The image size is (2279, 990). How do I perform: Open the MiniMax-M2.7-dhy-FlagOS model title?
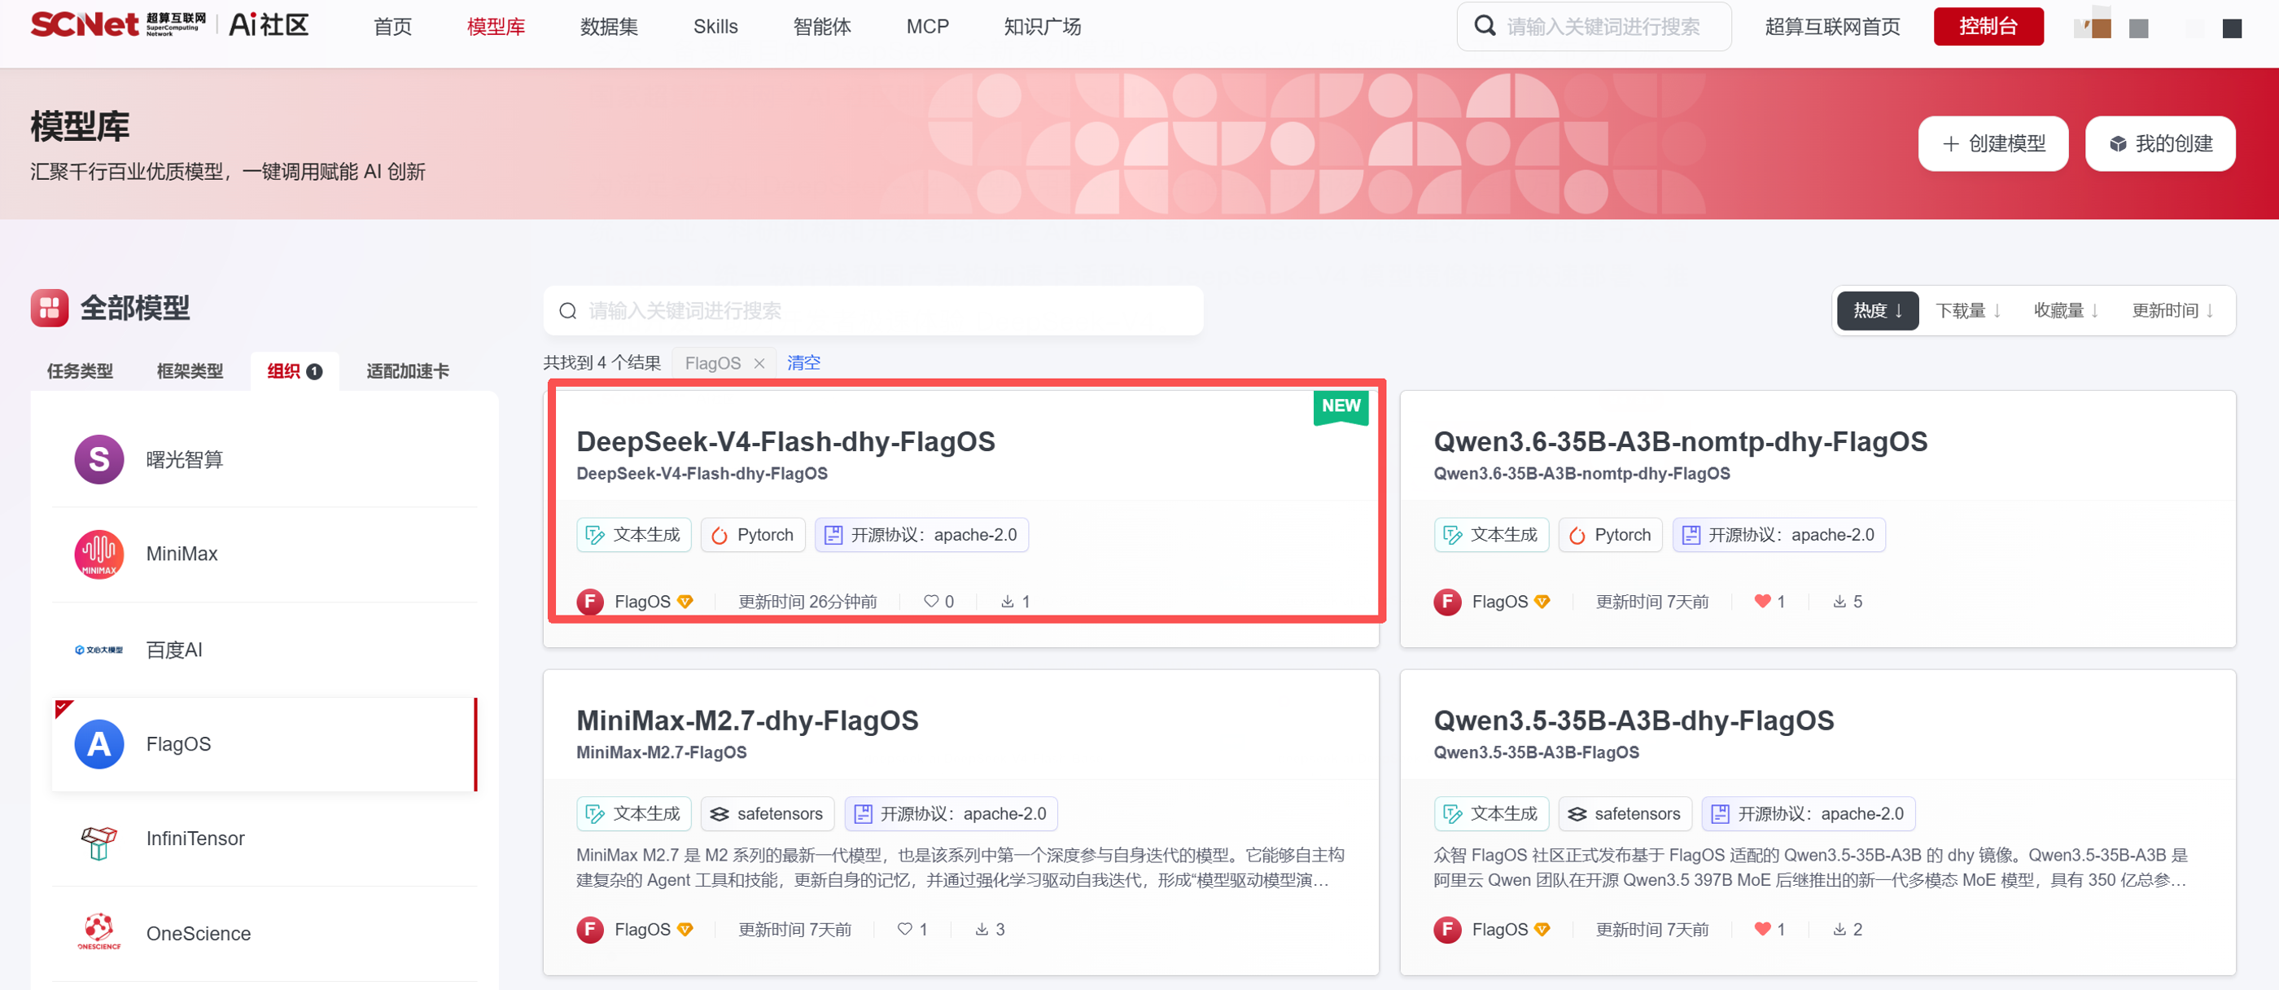[x=747, y=721]
